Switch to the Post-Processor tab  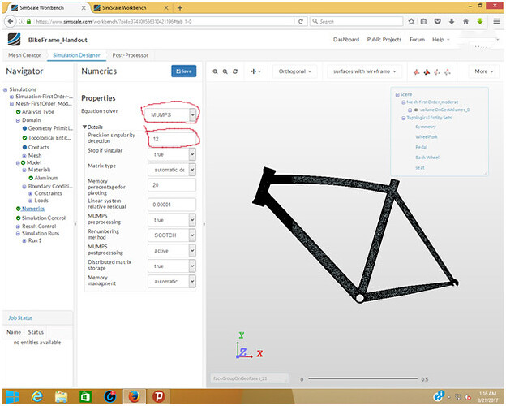coord(131,55)
